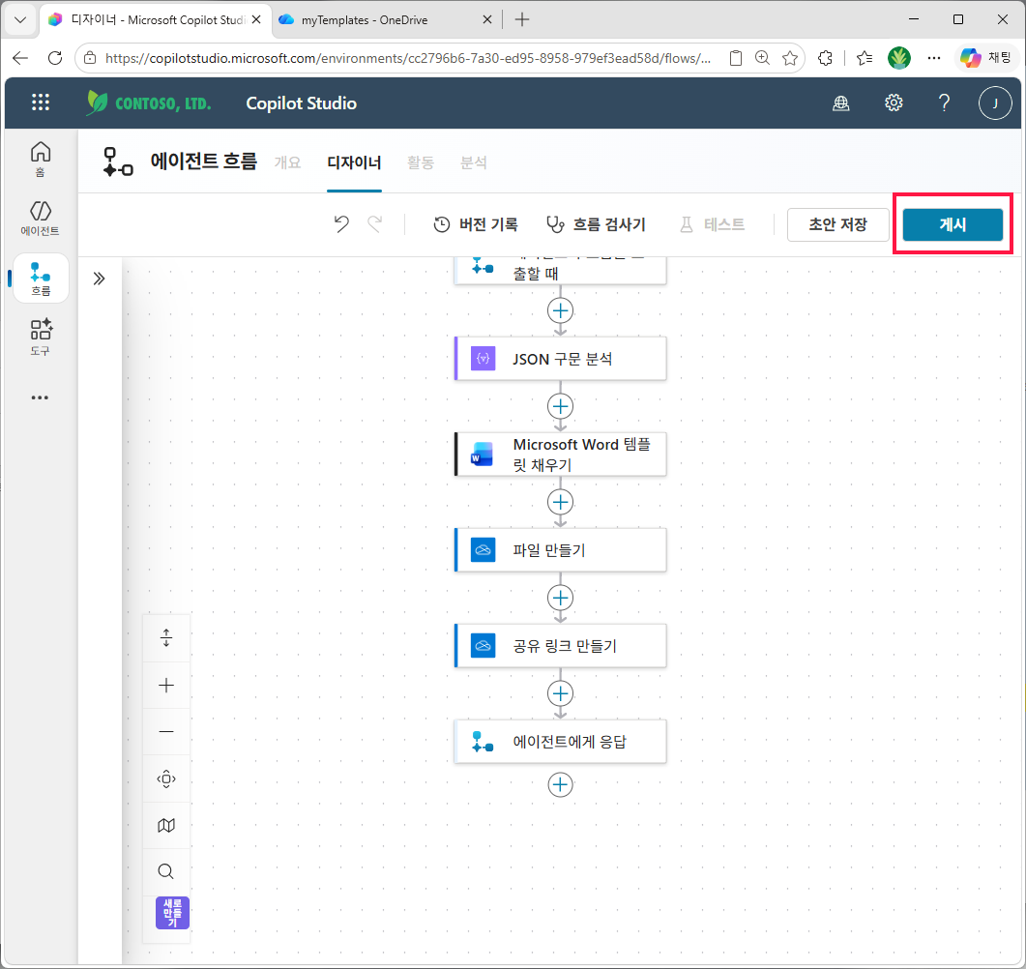The height and width of the screenshot is (969, 1026).
Task: Go back in the browser
Action: pos(21,58)
